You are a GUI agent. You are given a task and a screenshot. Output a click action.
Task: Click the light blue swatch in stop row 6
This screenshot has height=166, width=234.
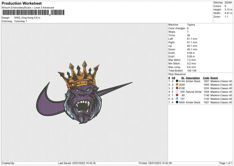coord(177,99)
